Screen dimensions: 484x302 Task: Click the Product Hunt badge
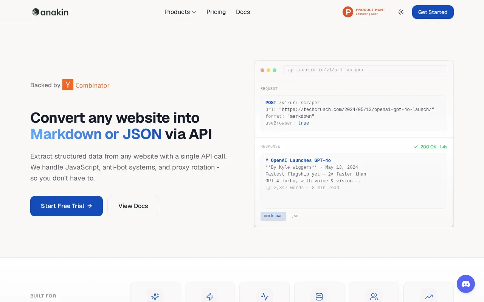pos(364,12)
